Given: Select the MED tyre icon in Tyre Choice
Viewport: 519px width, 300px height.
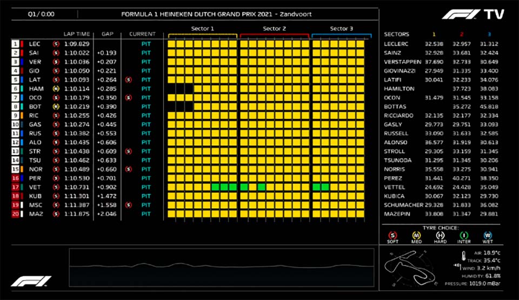Looking at the screenshot, I should pyautogui.click(x=416, y=236).
